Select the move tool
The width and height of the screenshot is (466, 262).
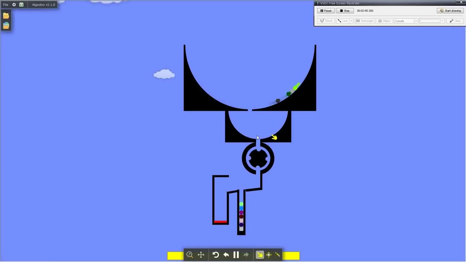point(269,255)
